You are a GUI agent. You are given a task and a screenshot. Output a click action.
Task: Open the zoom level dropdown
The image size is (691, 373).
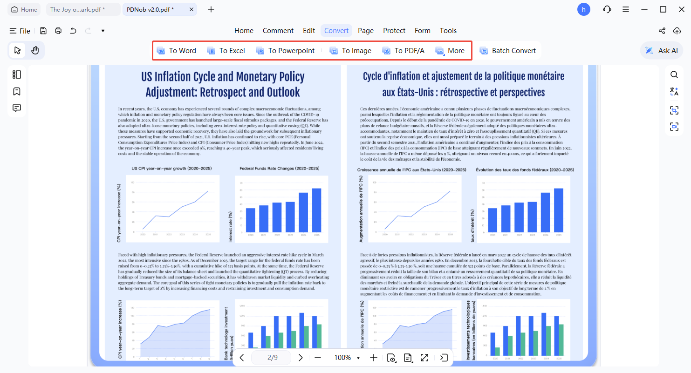(x=358, y=358)
